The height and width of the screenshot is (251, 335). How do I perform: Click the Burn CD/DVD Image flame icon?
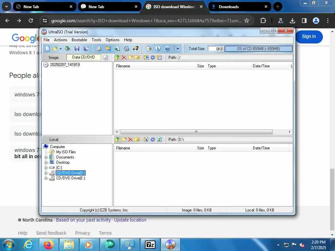(x=136, y=49)
